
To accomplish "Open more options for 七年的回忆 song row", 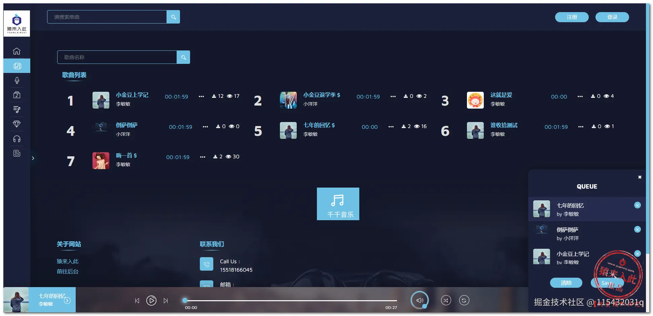I will 391,127.
